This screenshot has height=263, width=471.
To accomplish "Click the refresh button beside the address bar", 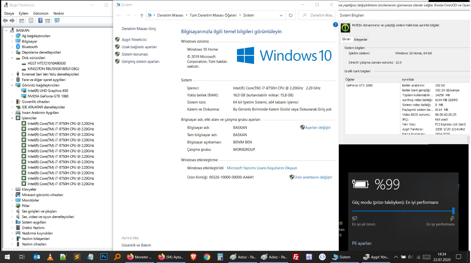I will pos(291,15).
